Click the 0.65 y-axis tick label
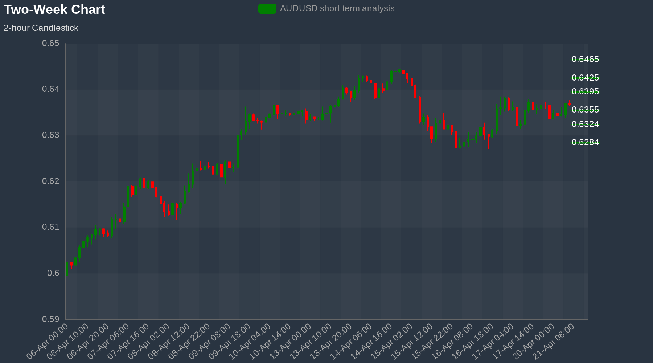653x363 pixels. pos(50,44)
